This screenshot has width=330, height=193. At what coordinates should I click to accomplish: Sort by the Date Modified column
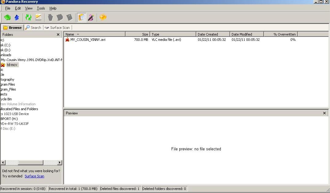247,34
